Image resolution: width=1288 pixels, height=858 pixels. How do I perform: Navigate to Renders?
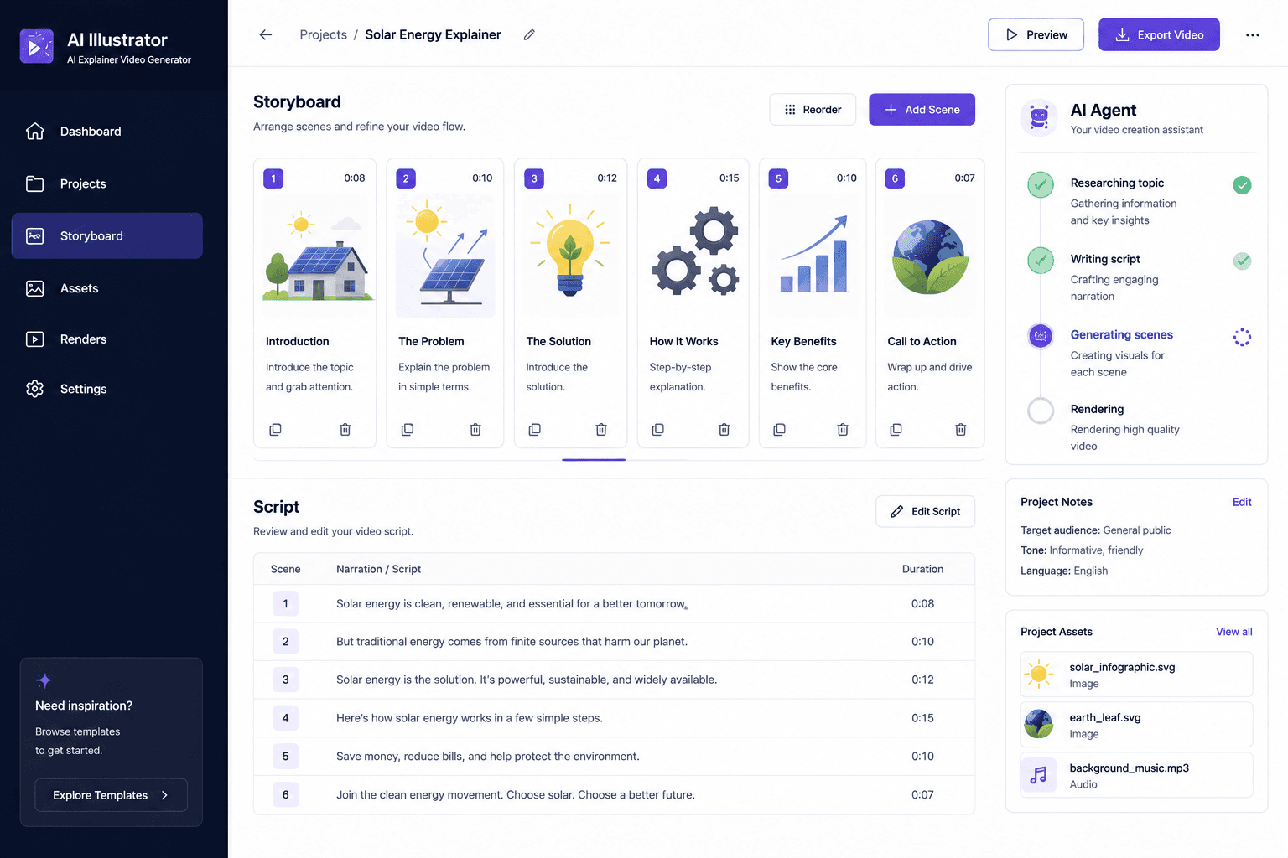(x=107, y=339)
